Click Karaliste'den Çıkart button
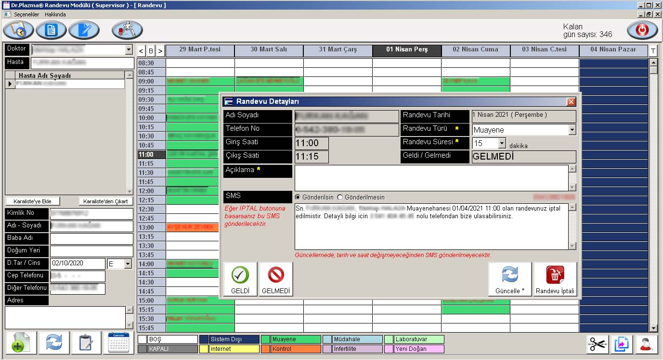Screen dimensions: 663x360 (x=105, y=201)
